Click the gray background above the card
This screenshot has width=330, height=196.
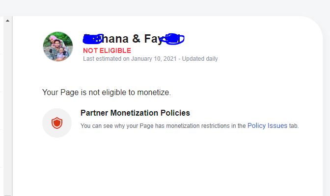click(165, 7)
